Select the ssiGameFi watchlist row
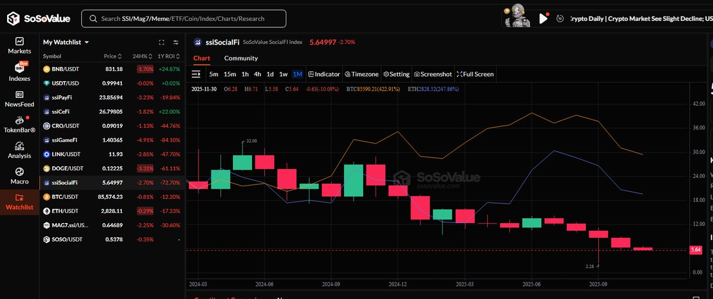The width and height of the screenshot is (713, 299). (x=111, y=140)
